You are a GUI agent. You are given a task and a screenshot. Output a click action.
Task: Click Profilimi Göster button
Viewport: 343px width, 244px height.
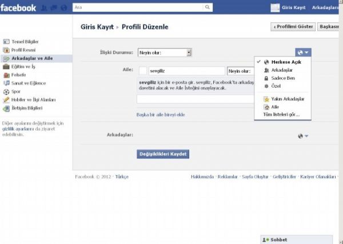coord(293,27)
